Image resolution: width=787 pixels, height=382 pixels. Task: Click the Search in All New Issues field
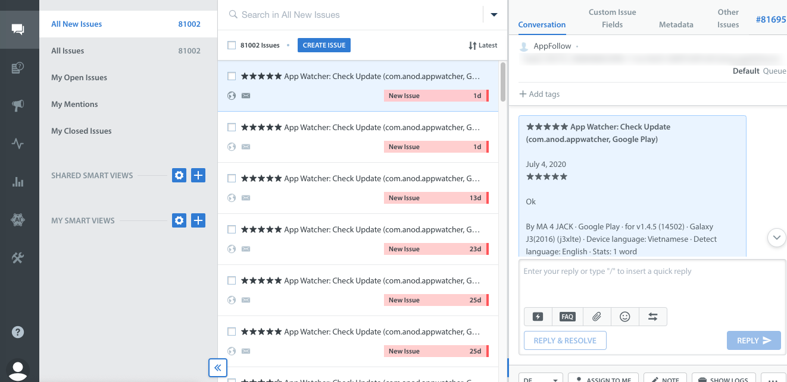tap(355, 15)
